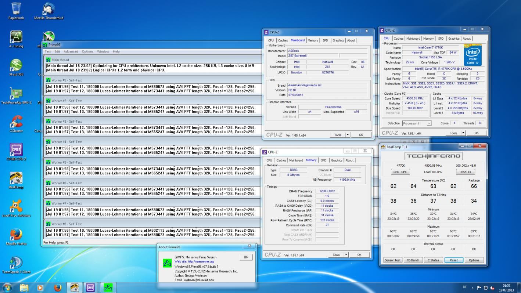Open the Mozilla Thunderbird desktop icon
Image resolution: width=521 pixels, height=293 pixels.
point(48,11)
